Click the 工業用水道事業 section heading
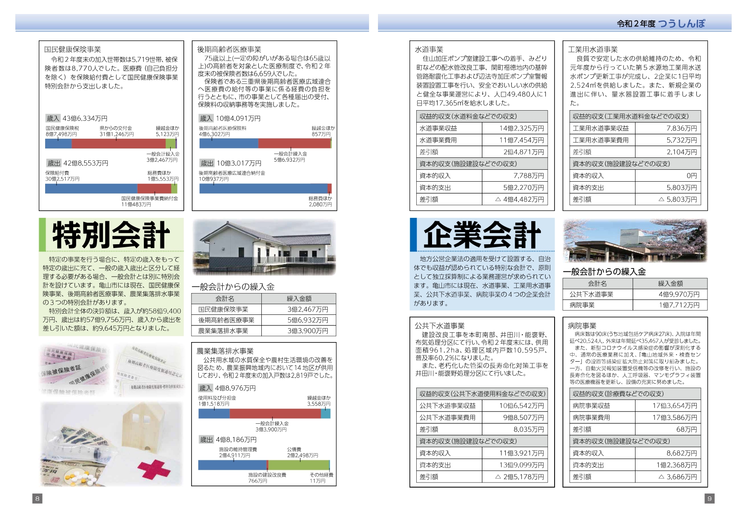747x528 pixels. 592,49
